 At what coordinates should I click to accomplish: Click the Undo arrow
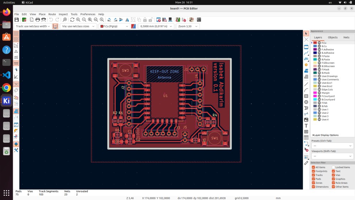coord(51,20)
